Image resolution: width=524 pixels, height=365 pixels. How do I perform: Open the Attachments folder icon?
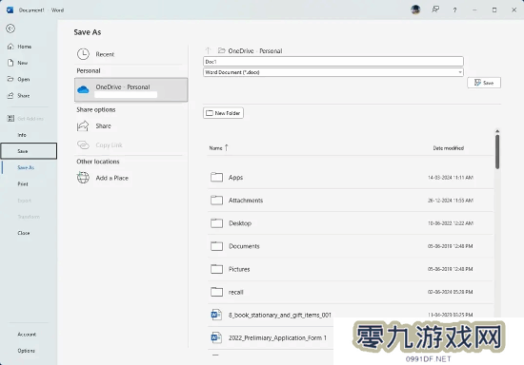pos(216,200)
